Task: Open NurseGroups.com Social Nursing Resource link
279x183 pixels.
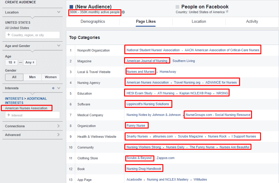Action: [218, 115]
